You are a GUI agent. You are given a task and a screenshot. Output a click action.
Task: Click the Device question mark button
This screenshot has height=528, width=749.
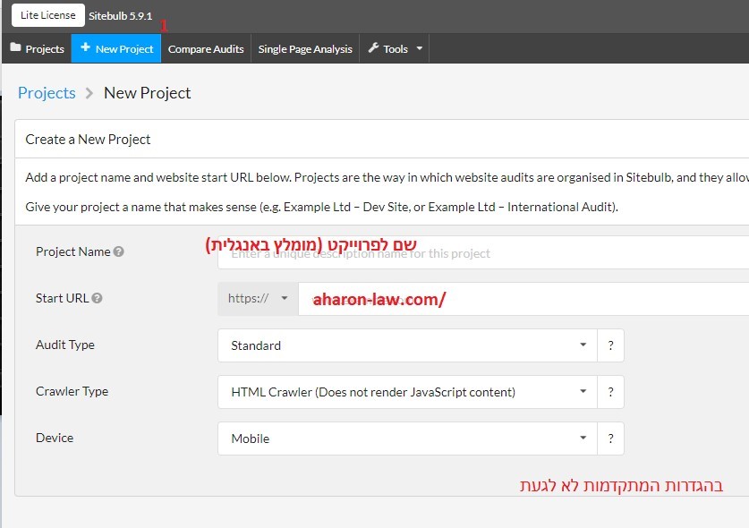coord(610,439)
